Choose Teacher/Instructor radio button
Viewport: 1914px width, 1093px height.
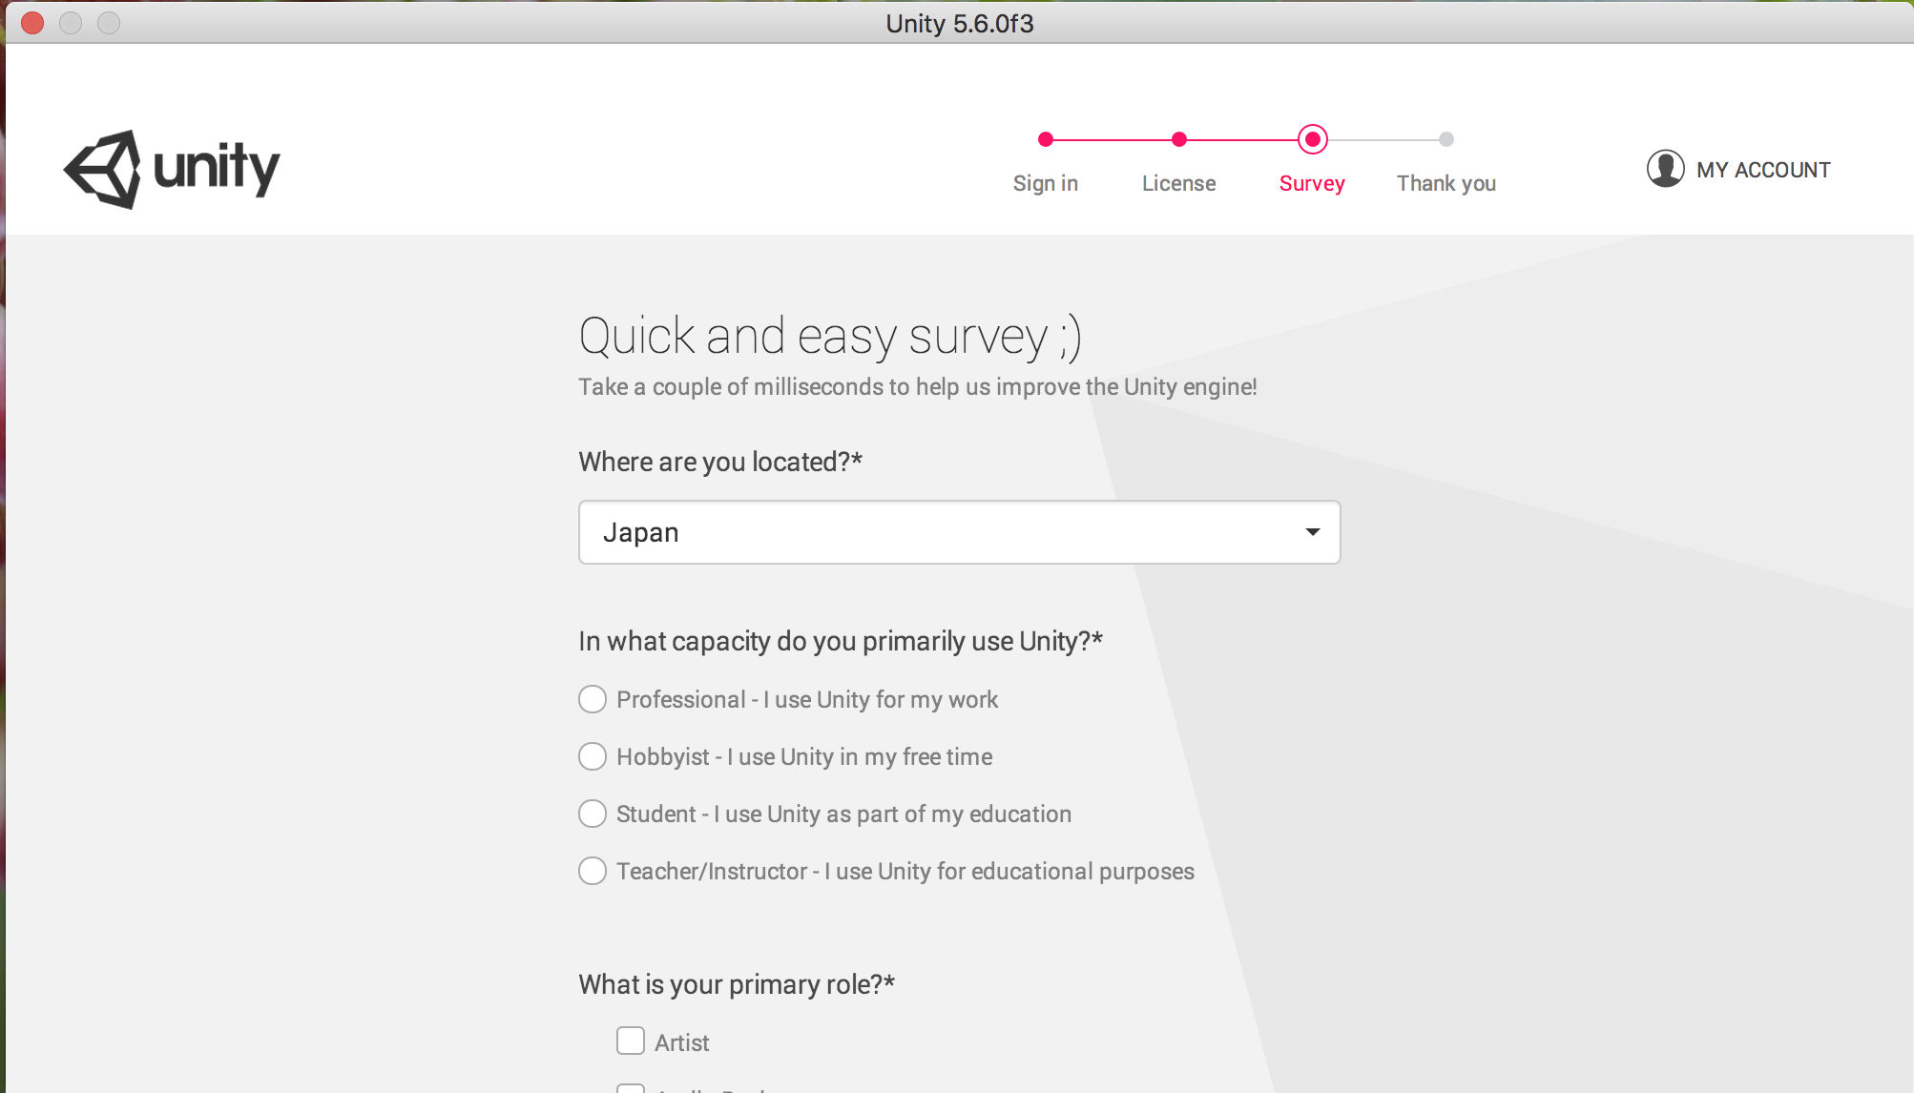tap(593, 871)
